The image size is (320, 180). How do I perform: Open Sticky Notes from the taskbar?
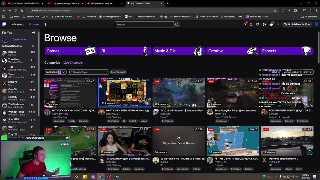tap(85, 177)
